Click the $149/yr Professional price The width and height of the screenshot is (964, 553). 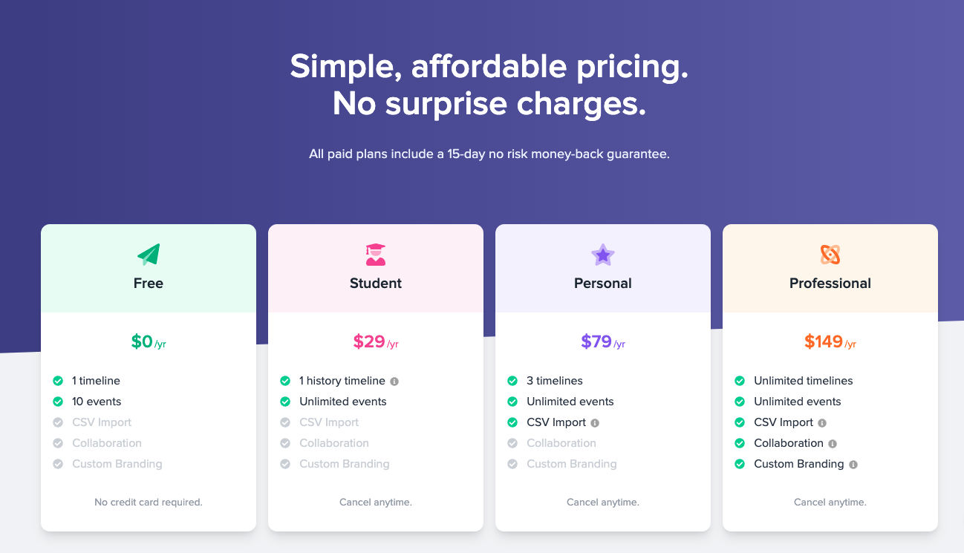point(830,341)
